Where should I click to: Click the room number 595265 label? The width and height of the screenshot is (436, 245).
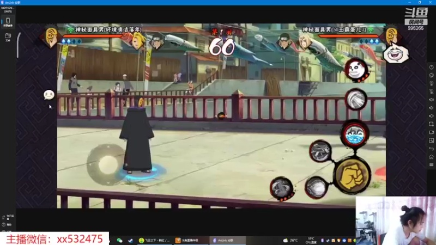click(x=415, y=28)
